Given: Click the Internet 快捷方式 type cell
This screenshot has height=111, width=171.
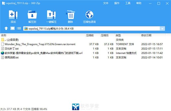Looking at the screenshot, I should (x=126, y=53).
